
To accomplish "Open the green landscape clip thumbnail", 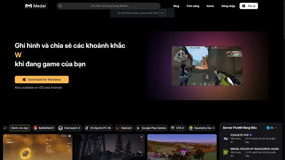I will pos(182,147).
